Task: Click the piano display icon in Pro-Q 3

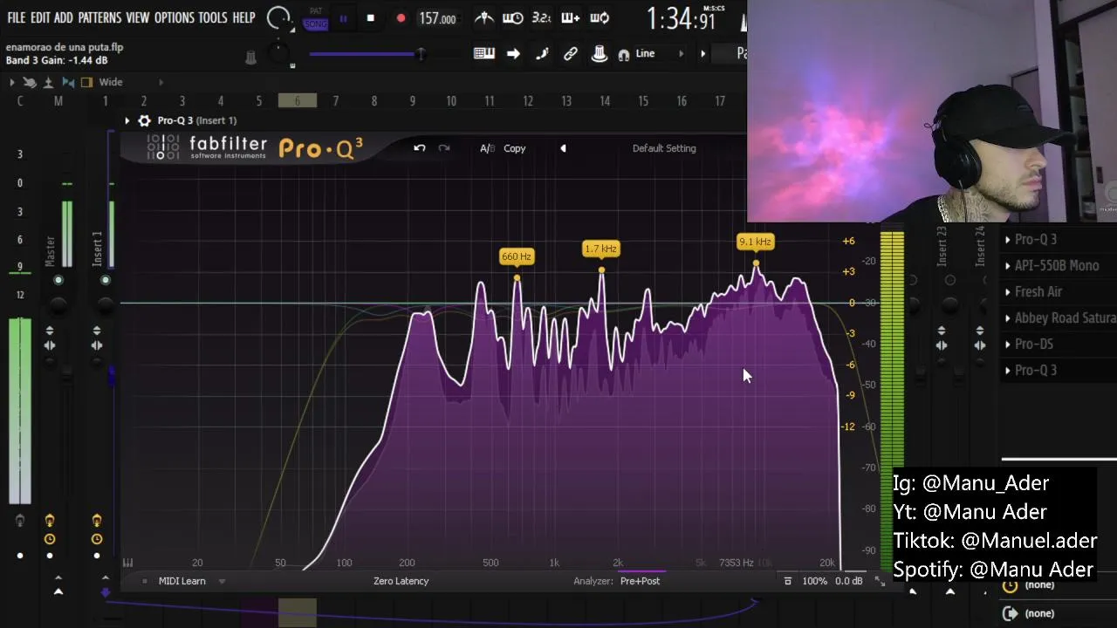Action: pos(128,563)
